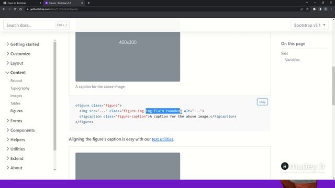
Task: Toggle the browser side panel icon
Action: [x=320, y=9]
